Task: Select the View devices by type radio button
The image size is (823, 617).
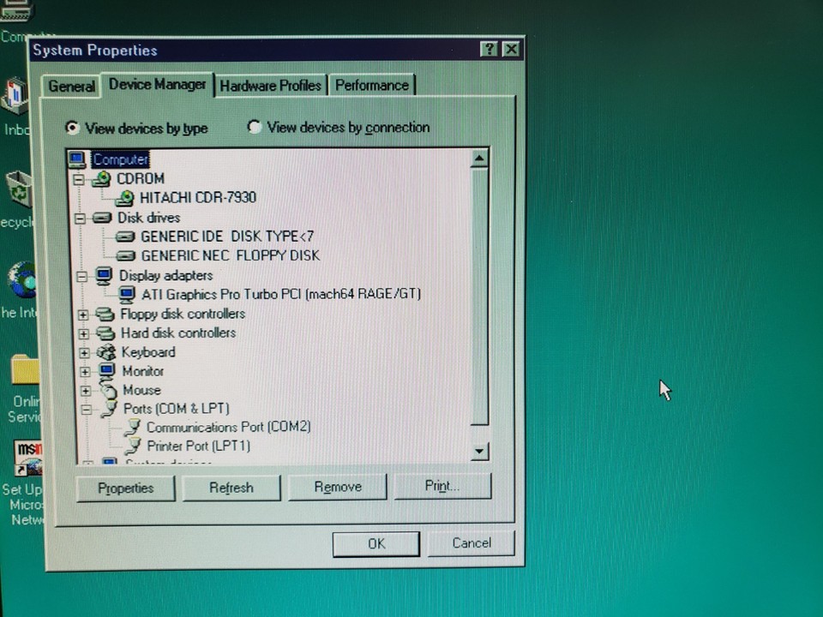Action: (73, 127)
